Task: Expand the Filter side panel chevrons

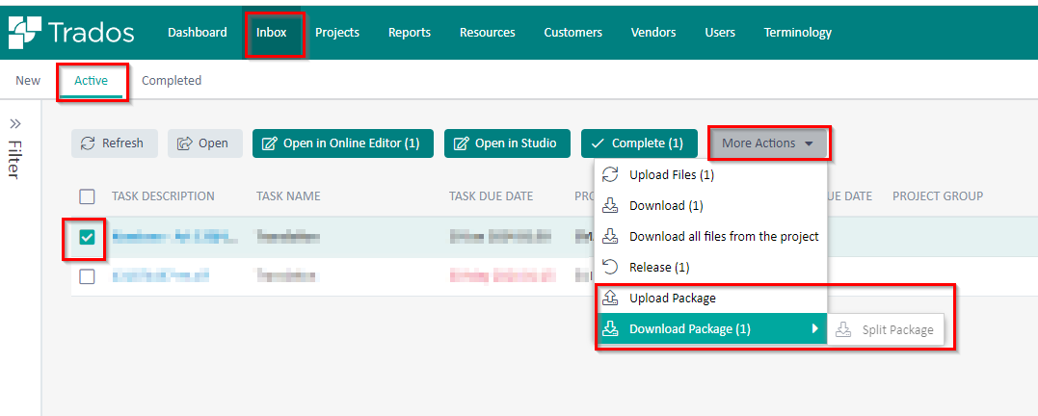Action: (x=15, y=123)
